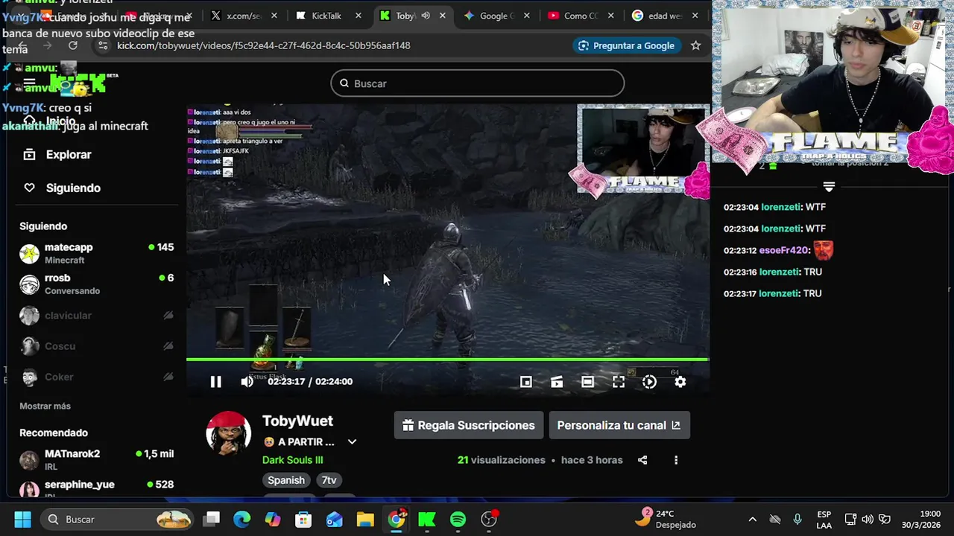Launch Microsoft Edge from taskbar
954x536 pixels.
(x=242, y=519)
